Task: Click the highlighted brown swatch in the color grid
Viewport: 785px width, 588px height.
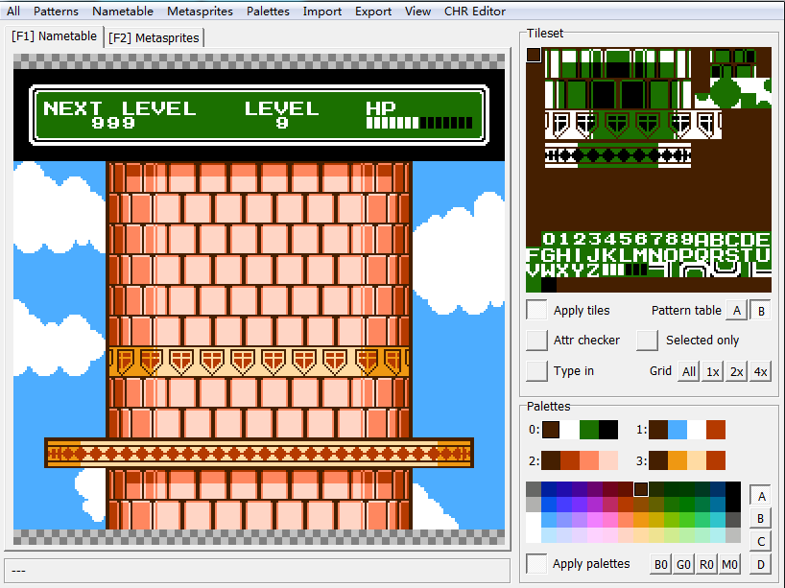Action: coord(641,489)
